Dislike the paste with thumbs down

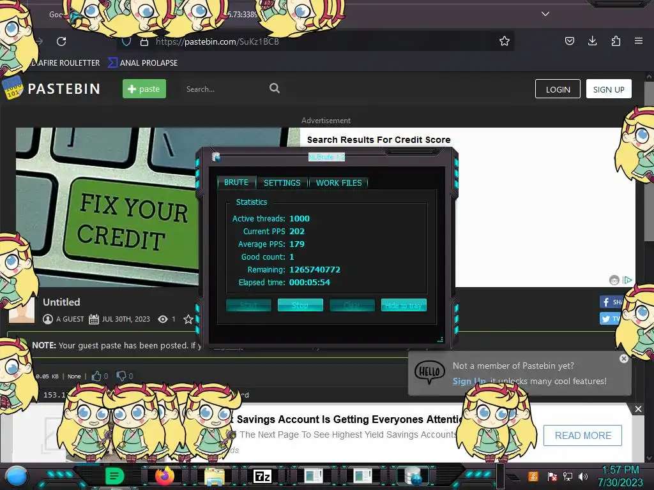(121, 376)
